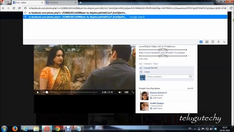Open the Windows Start menu
This screenshot has height=132, width=234.
[4, 129]
